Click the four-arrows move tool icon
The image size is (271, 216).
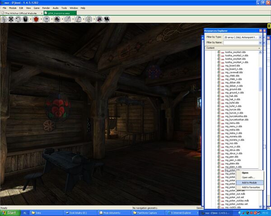click(x=11, y=19)
